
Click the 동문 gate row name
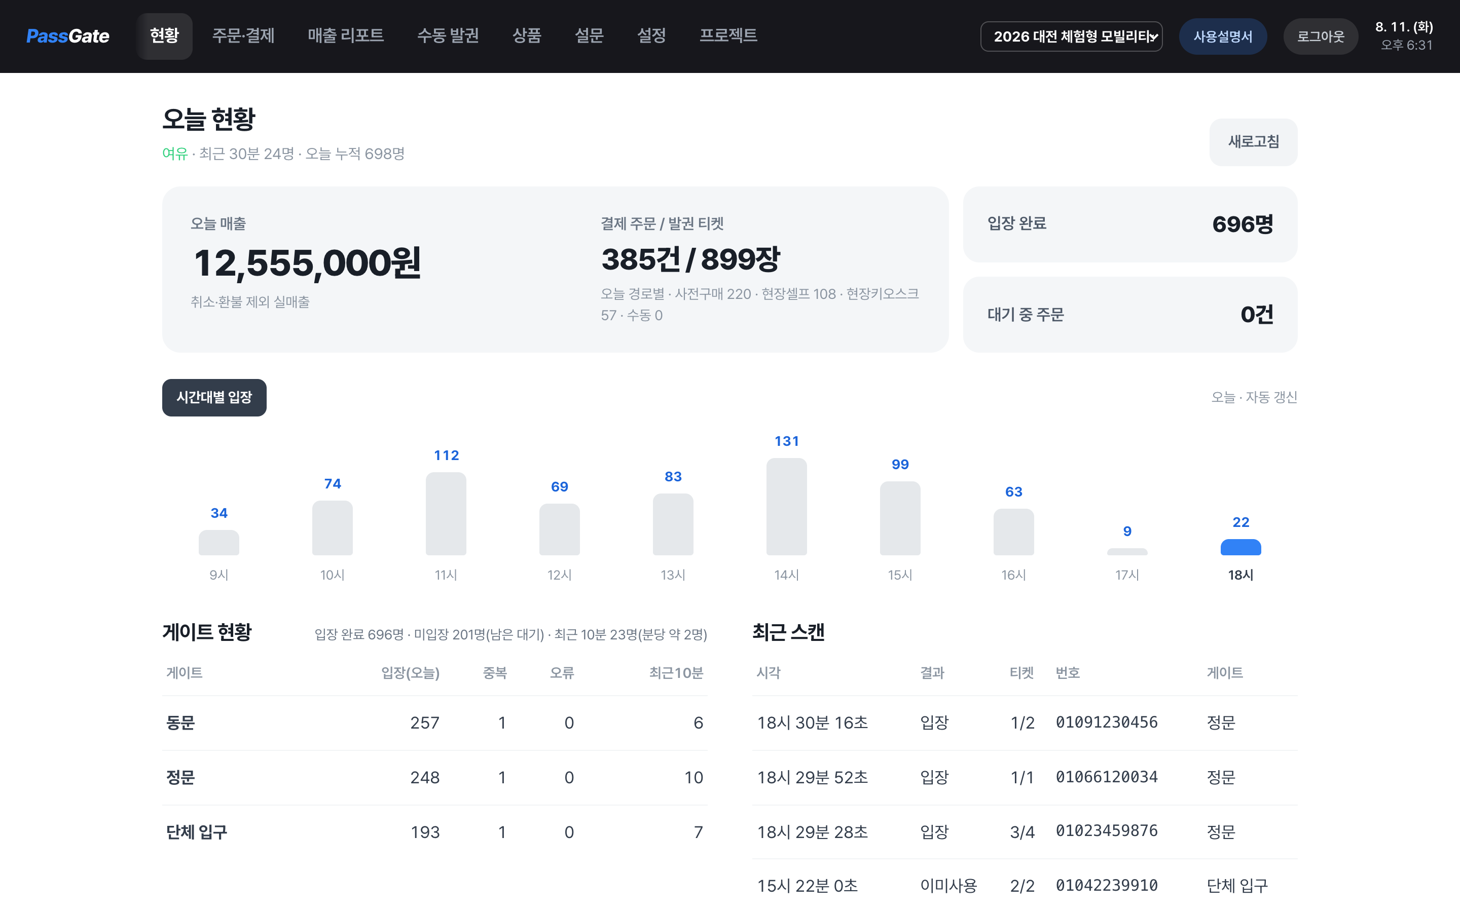tap(180, 723)
